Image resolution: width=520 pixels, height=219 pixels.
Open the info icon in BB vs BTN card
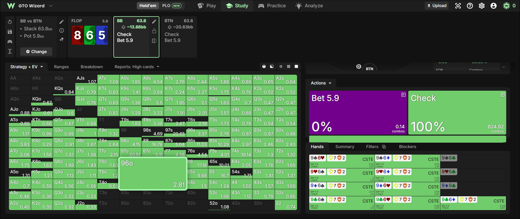(61, 31)
